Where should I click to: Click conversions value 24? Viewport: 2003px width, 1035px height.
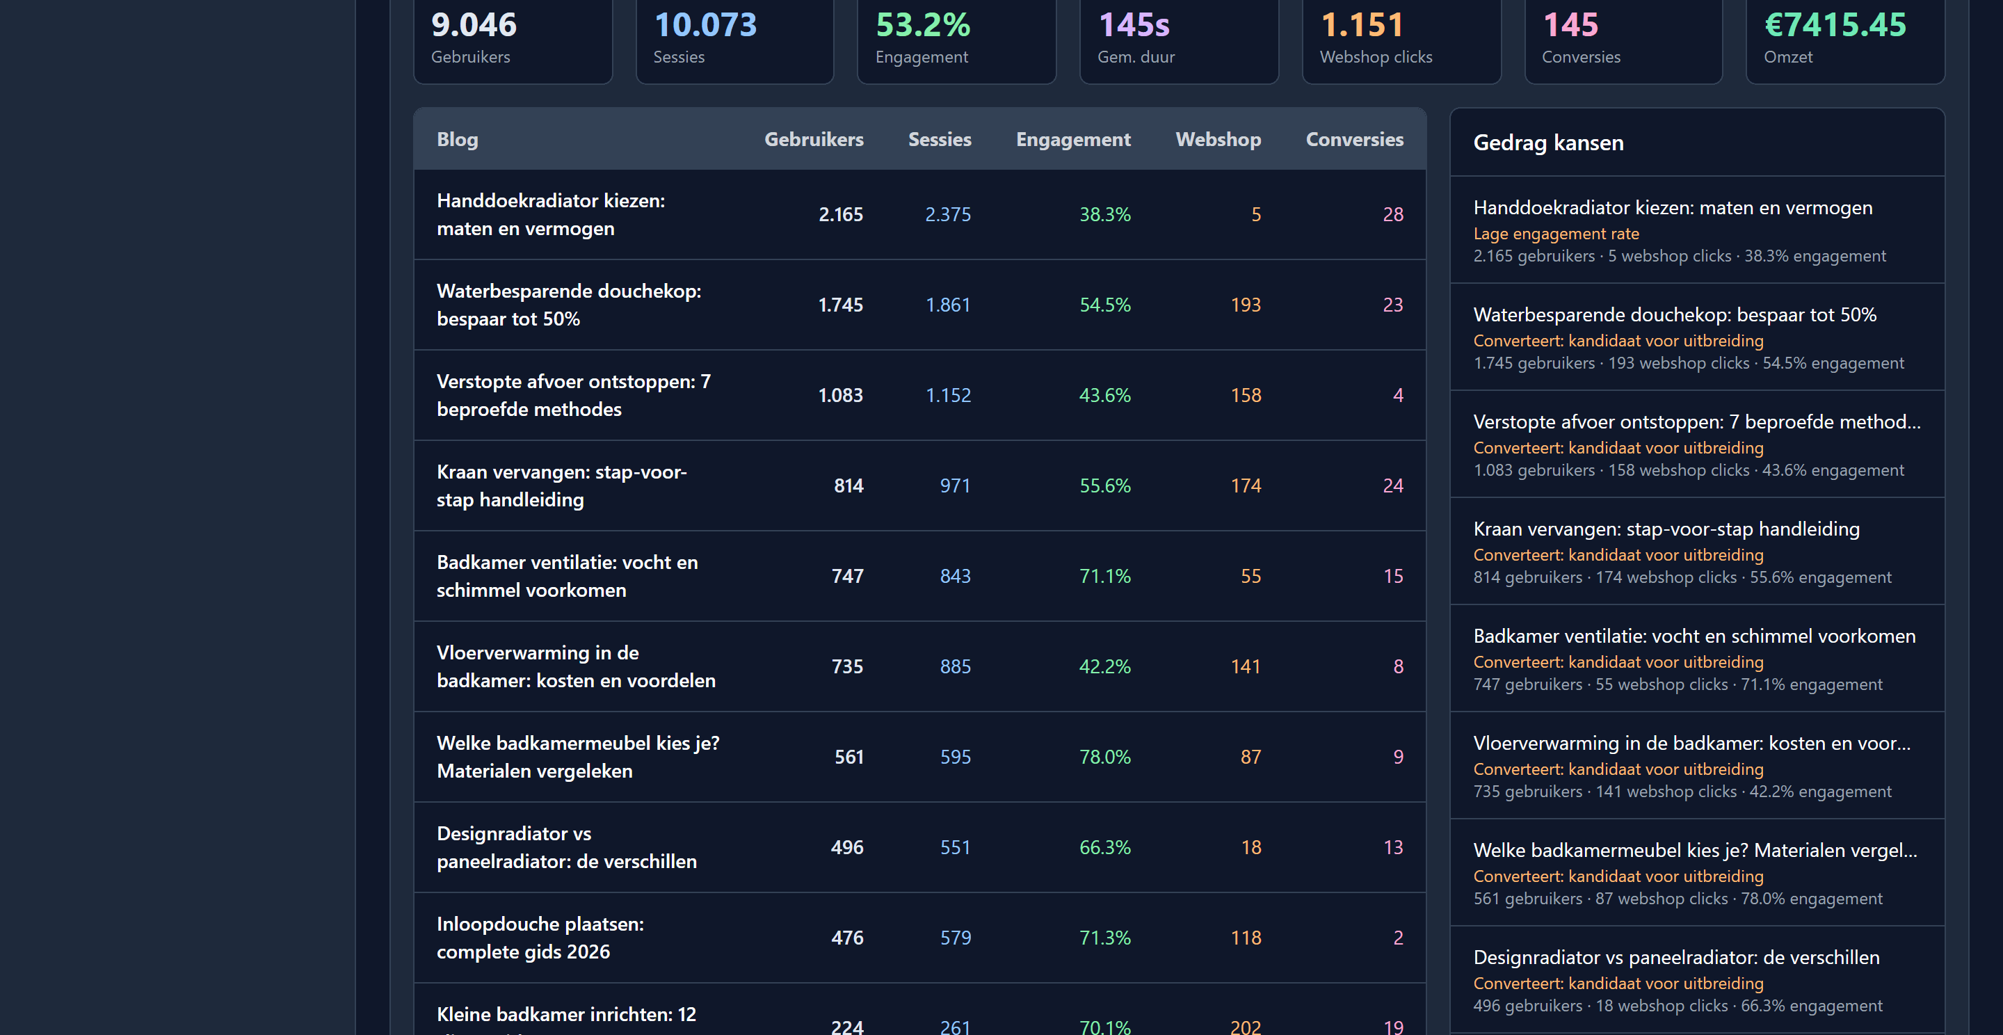point(1393,486)
